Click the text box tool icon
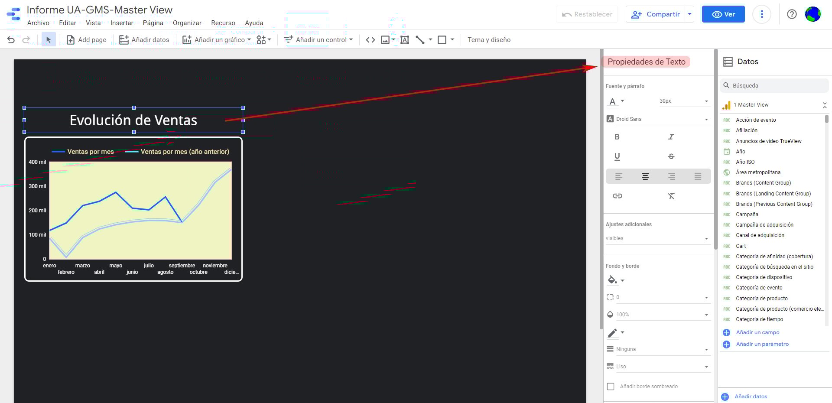 tap(405, 40)
